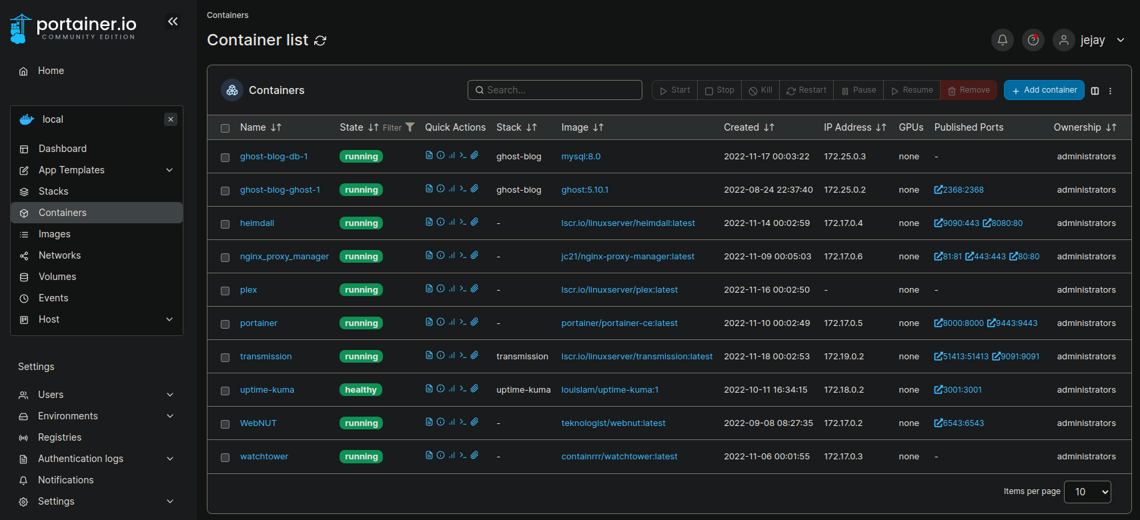Select heimdall container checkbox
Viewport: 1140px width, 520px height.
225,224
